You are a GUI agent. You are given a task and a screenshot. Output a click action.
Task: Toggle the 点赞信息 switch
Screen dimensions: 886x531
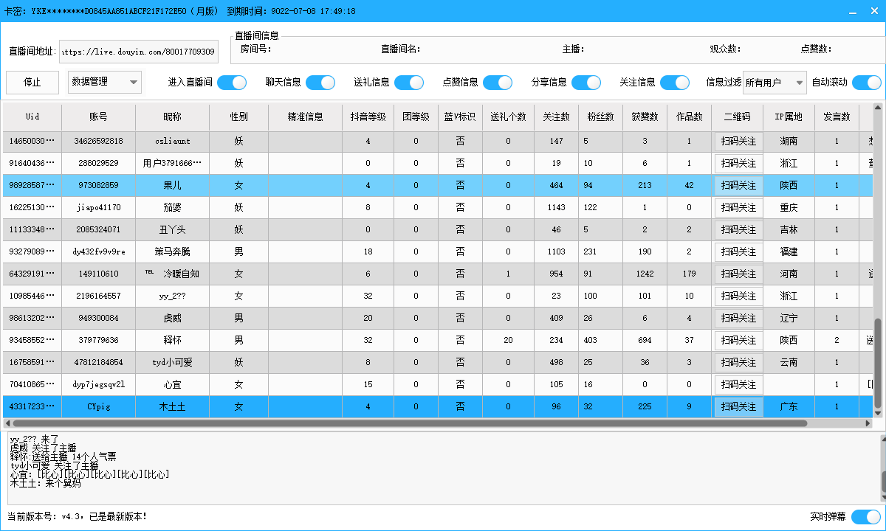coord(497,83)
